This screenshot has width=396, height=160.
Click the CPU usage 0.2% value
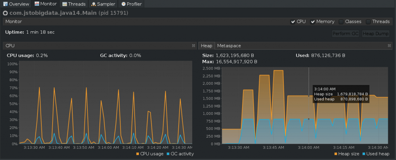pyautogui.click(x=42, y=56)
